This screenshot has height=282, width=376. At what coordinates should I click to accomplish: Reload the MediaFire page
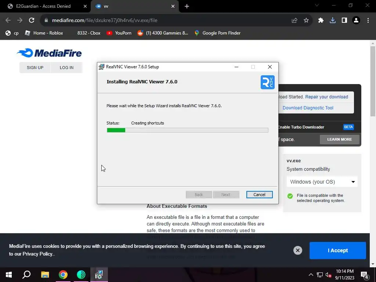(x=32, y=21)
